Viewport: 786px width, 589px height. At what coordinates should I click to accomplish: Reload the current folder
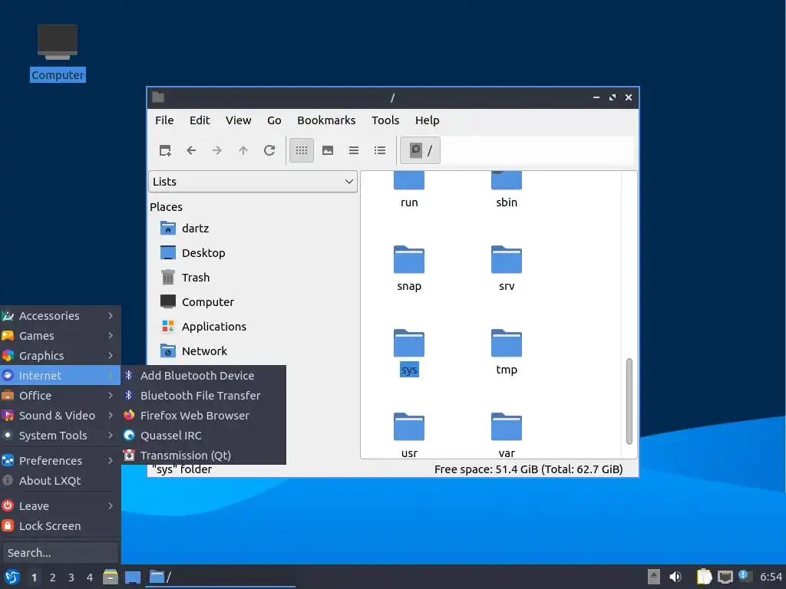coord(269,150)
